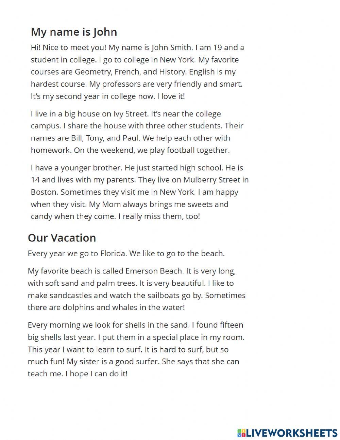Click the "My name is John" heading
The width and height of the screenshot is (340, 440).
pos(74,32)
